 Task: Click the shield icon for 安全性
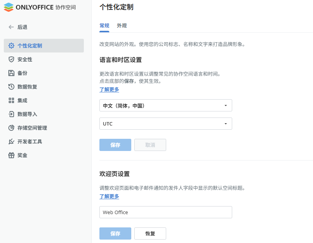tap(11, 59)
